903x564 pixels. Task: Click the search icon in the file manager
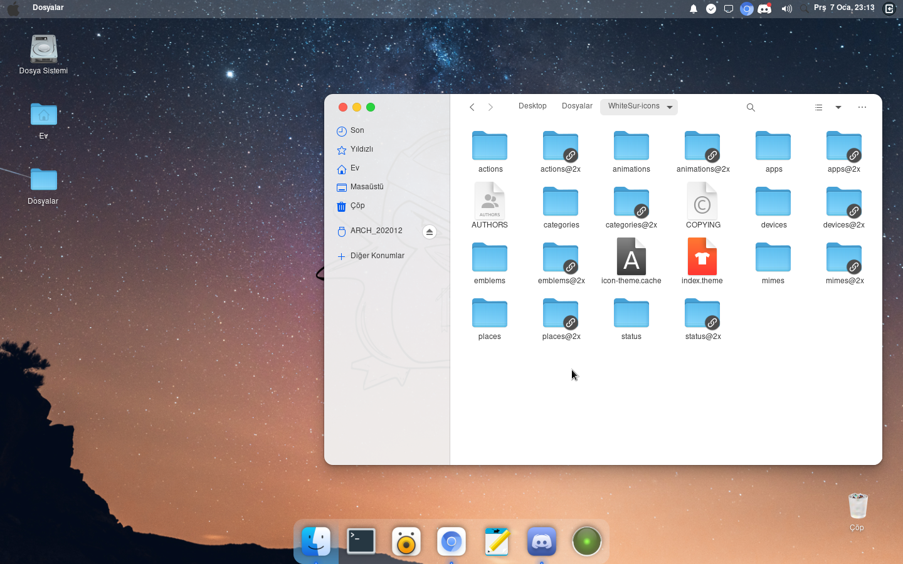751,107
